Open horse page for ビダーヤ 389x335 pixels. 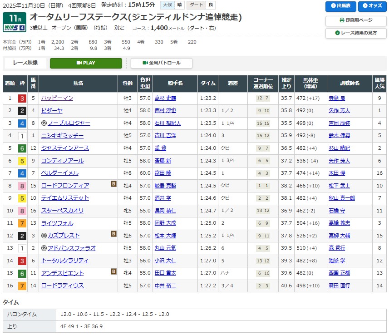coord(52,110)
